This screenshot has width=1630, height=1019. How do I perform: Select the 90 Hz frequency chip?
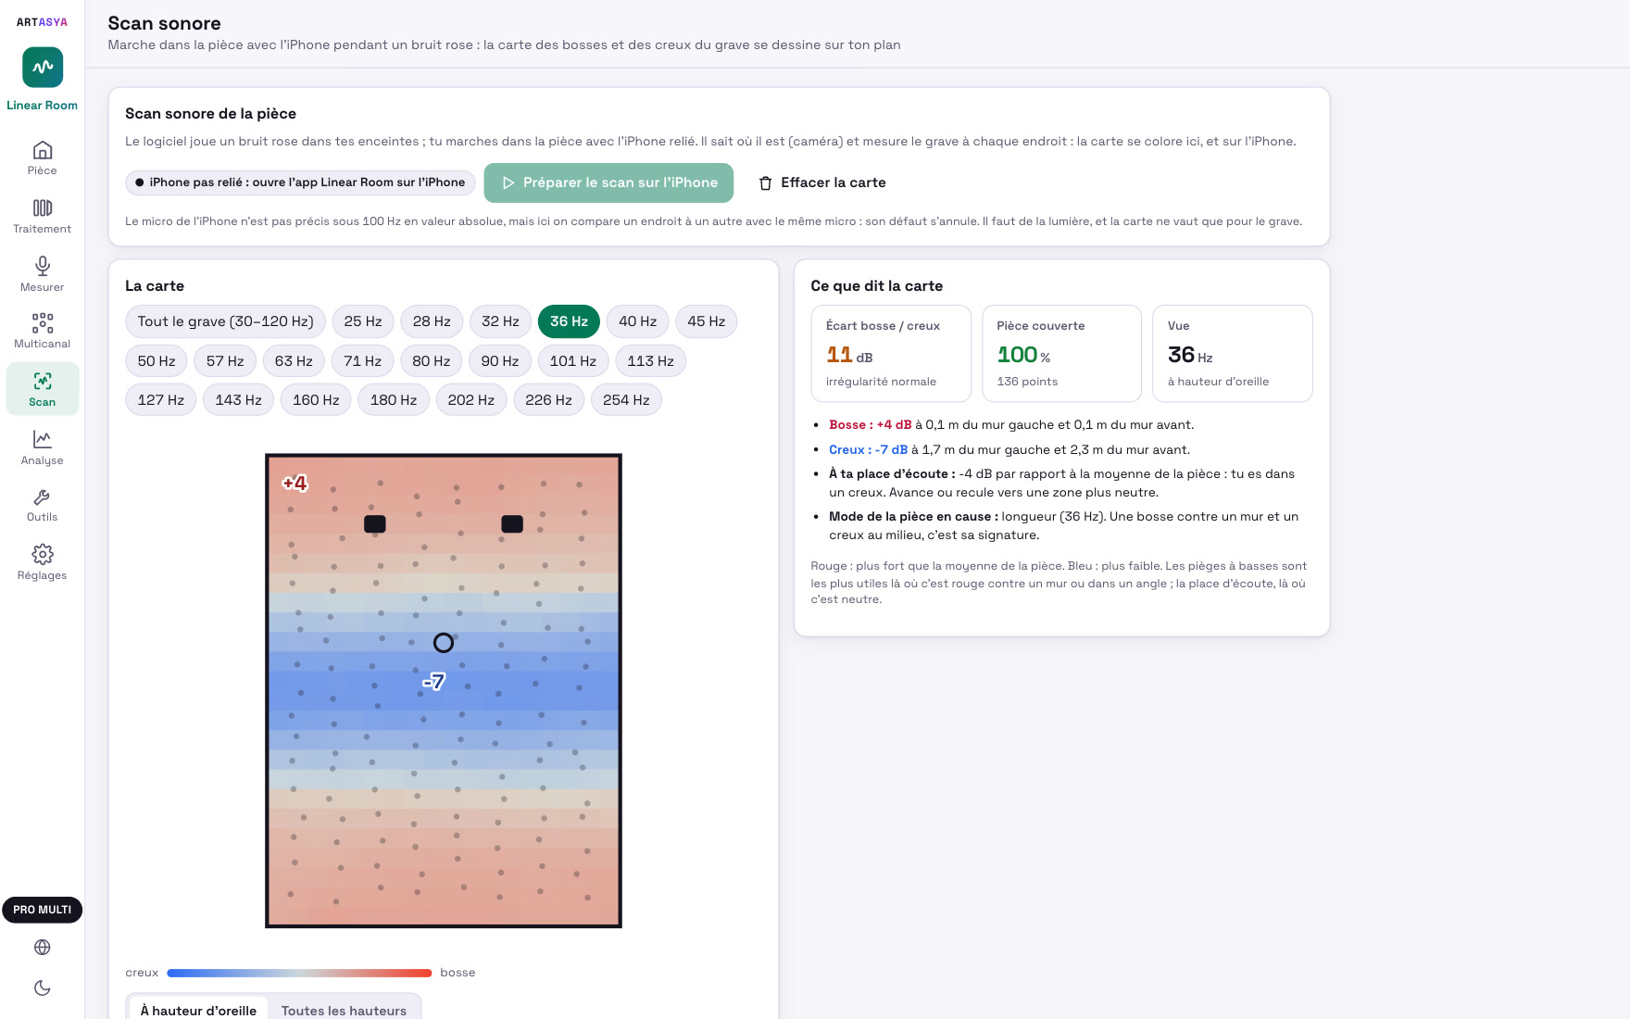tap(500, 361)
